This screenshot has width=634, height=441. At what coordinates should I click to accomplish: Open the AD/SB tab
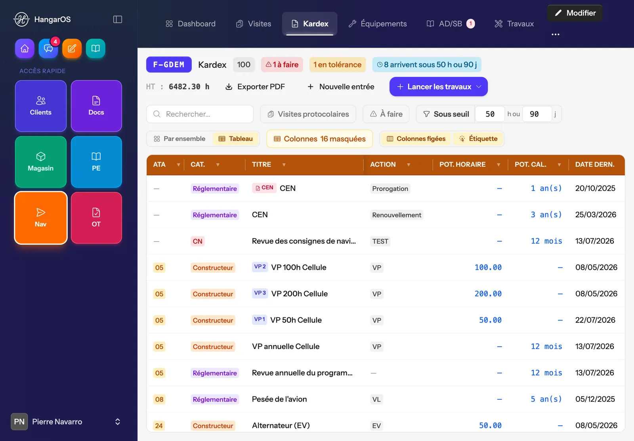pyautogui.click(x=451, y=24)
